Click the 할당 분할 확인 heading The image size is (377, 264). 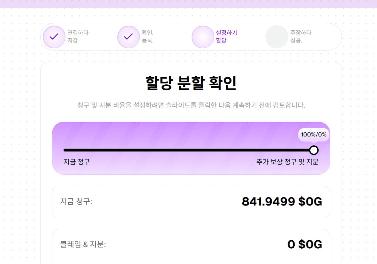coord(191,83)
